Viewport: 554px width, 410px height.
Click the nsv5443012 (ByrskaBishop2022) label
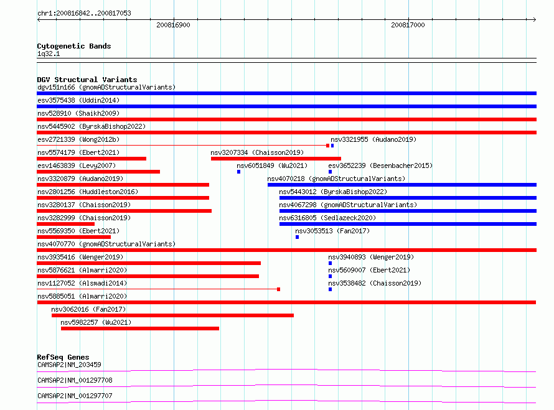point(333,192)
